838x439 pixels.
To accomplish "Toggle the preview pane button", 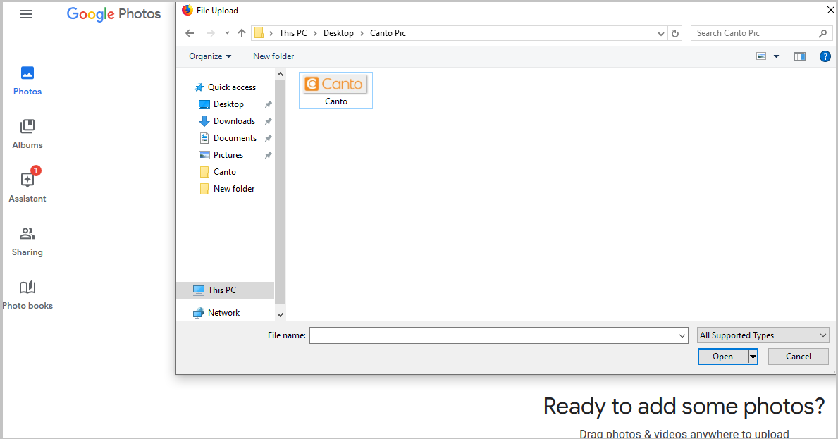I will click(799, 56).
